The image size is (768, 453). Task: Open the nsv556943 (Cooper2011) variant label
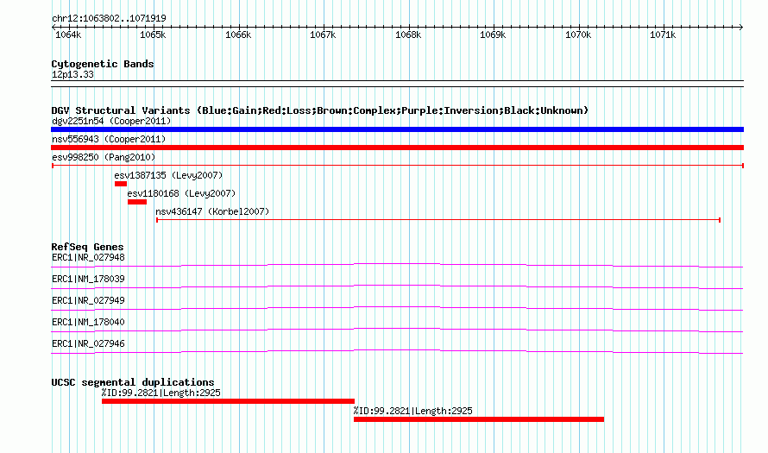point(109,139)
